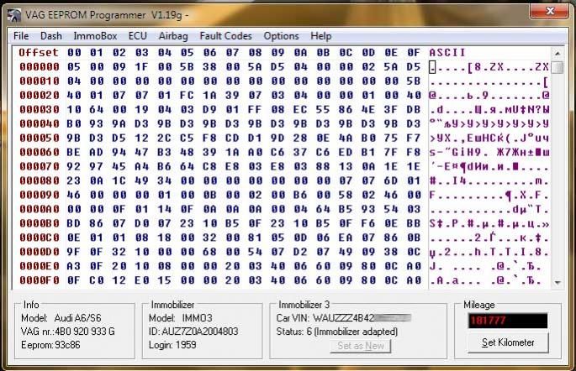
Task: Click first hex byte 05 in row 000000
Action: click(74, 66)
